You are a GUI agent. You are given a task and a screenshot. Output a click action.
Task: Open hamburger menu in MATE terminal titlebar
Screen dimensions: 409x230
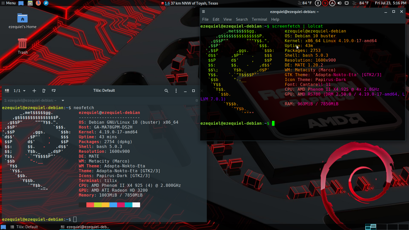[x=203, y=11]
